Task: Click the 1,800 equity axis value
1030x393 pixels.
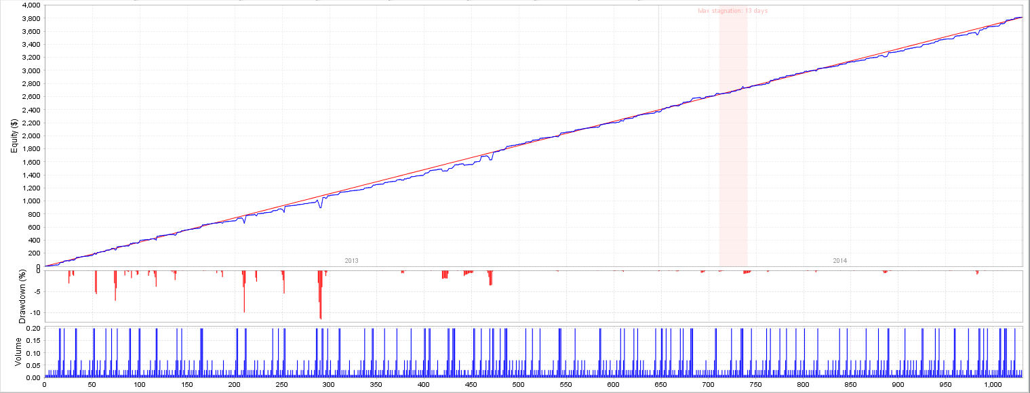Action: (31, 149)
